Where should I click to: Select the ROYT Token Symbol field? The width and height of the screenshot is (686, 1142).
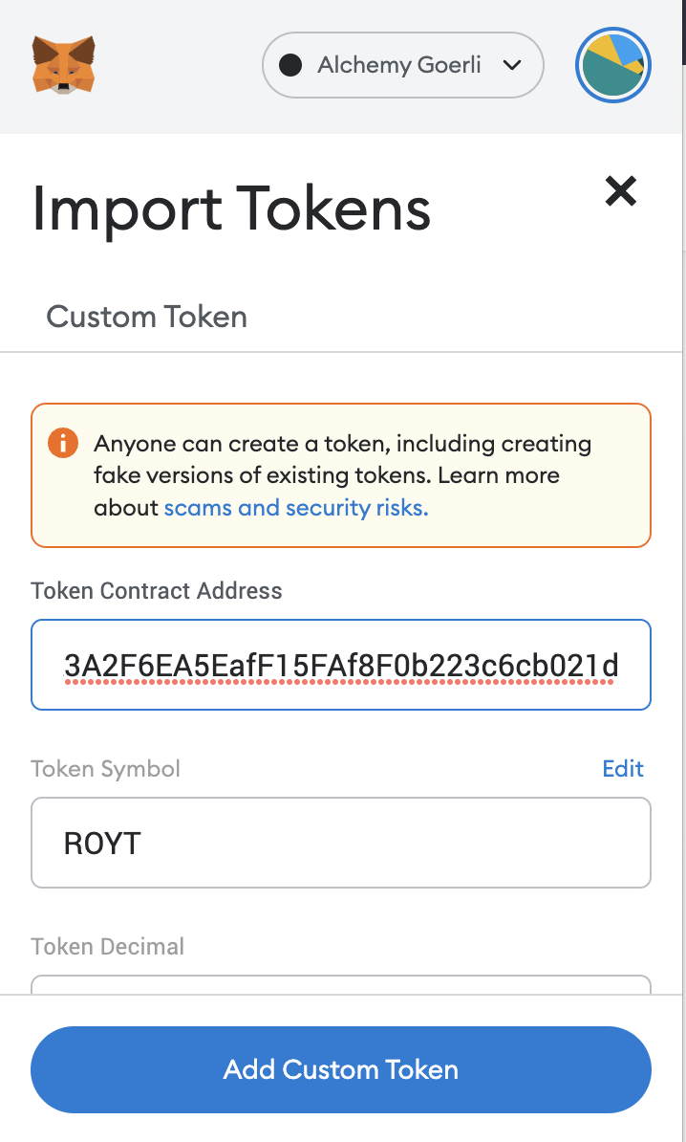[340, 842]
